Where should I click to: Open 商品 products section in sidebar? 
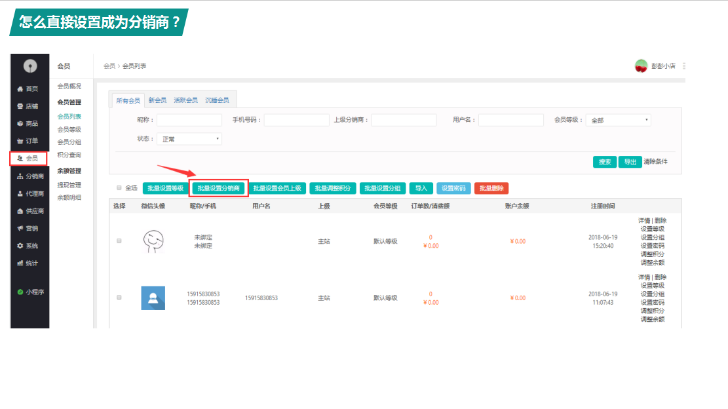(x=28, y=124)
